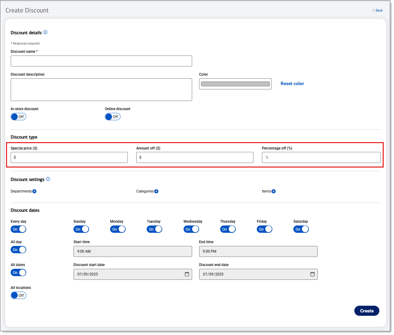Open the Discount start date calendar icon
Image resolution: width=394 pixels, height=335 pixels.
pos(187,274)
